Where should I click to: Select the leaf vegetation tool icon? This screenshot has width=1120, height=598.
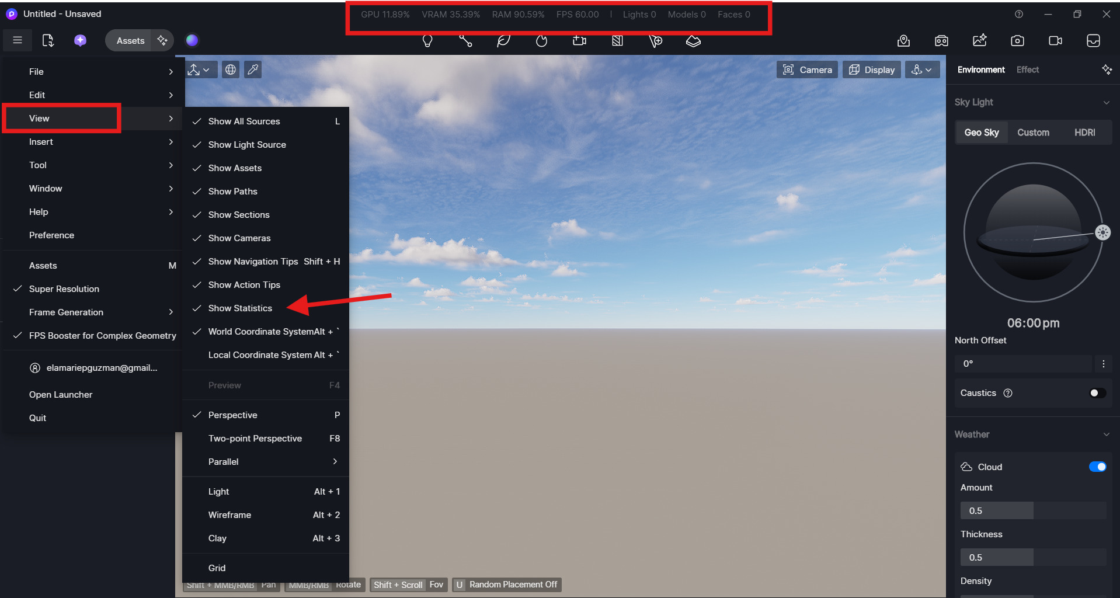coord(503,41)
